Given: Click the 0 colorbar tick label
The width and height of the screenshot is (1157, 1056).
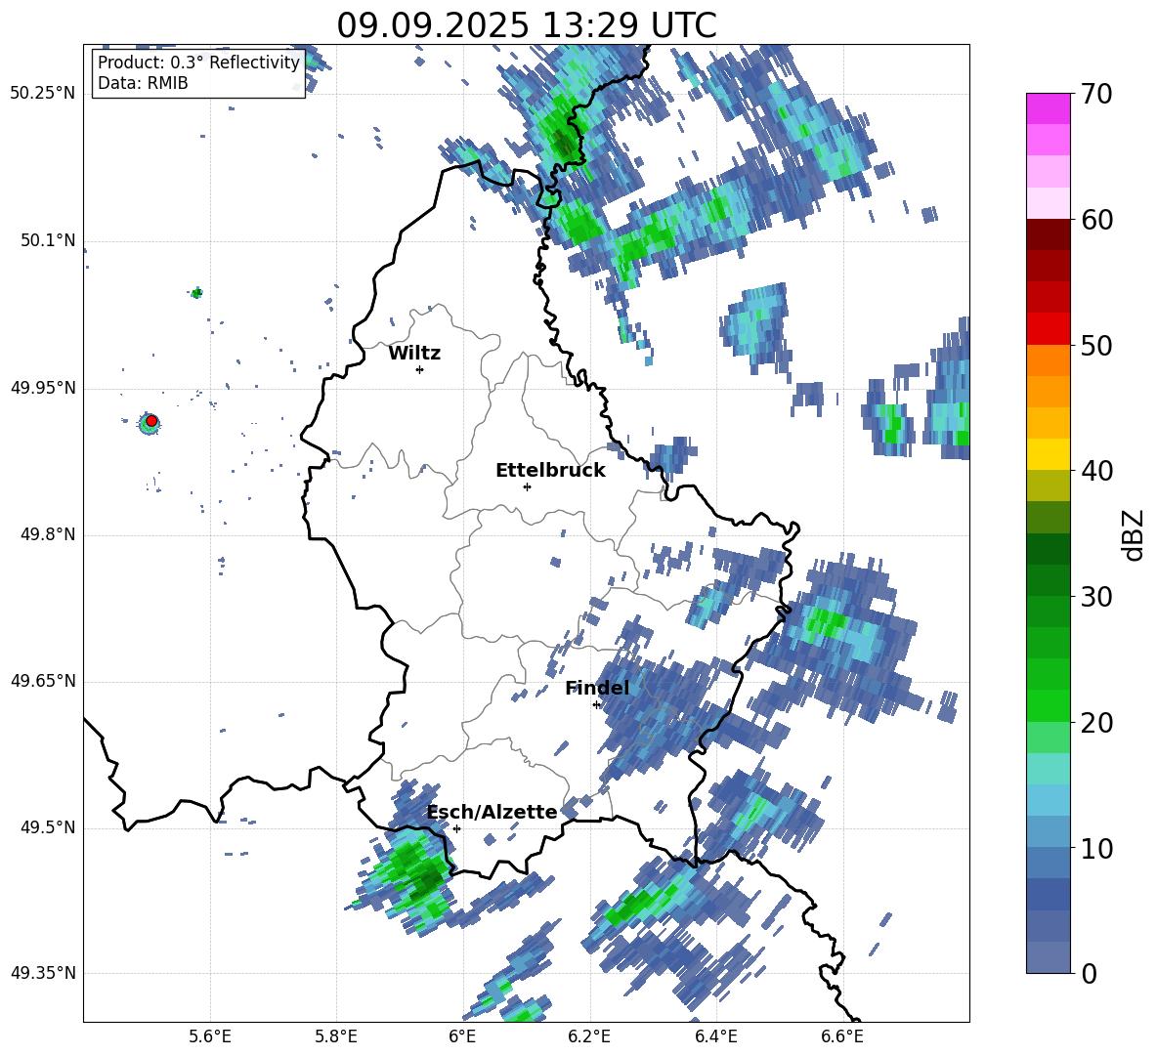Looking at the screenshot, I should (x=1089, y=973).
